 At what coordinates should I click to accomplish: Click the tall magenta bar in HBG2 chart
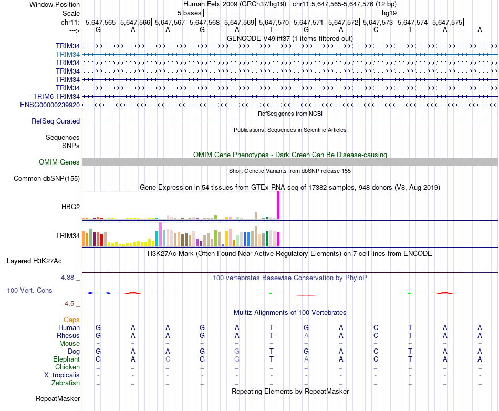[x=278, y=205]
